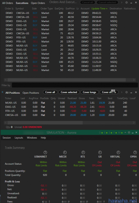Sort positions by Ticker column
139x203 pixels.
click(x=8, y=98)
